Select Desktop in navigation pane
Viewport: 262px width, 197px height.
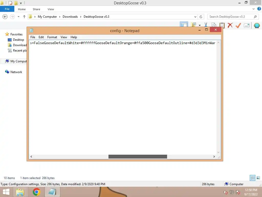18,40
